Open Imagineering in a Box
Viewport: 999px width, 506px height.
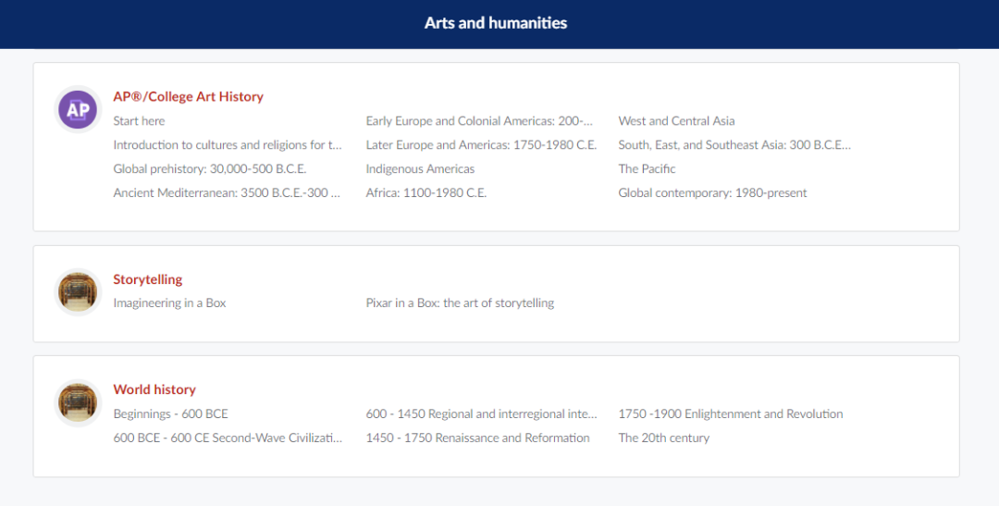click(x=169, y=303)
